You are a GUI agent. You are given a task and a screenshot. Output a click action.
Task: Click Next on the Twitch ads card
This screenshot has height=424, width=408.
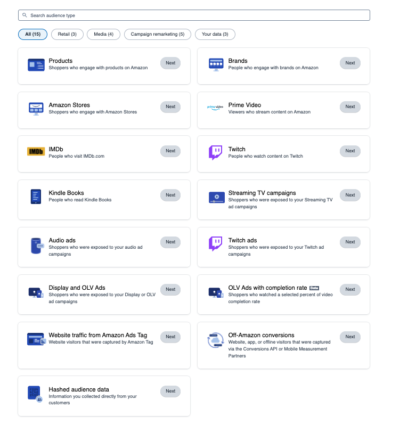click(350, 242)
